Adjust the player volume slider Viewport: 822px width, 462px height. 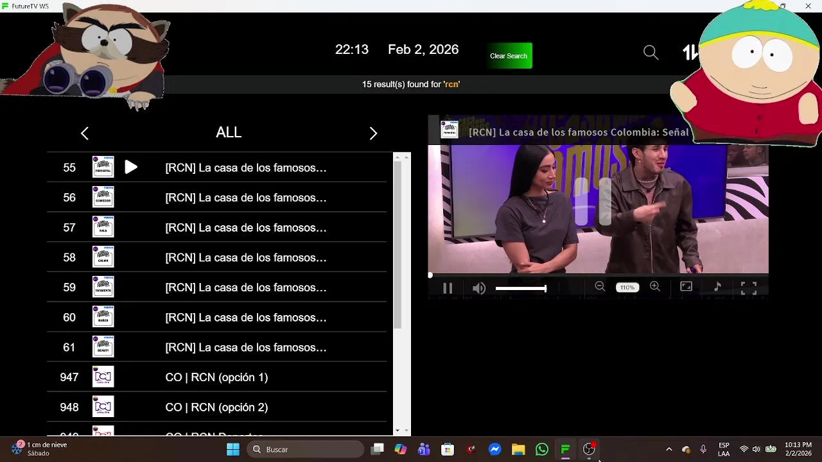521,288
